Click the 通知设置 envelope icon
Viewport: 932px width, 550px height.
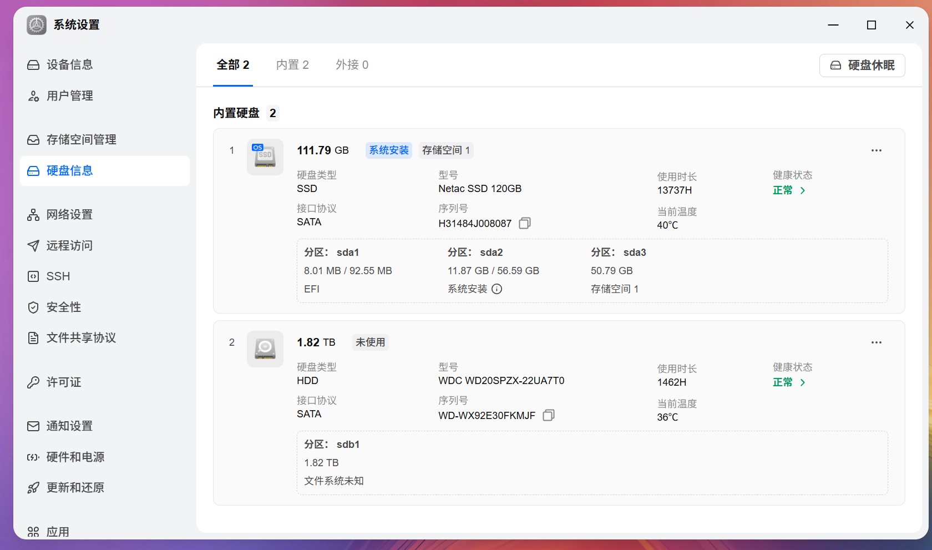pos(33,426)
